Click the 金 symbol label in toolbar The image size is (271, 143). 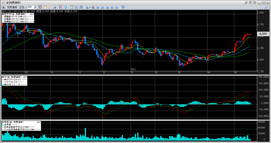click(x=3, y=7)
